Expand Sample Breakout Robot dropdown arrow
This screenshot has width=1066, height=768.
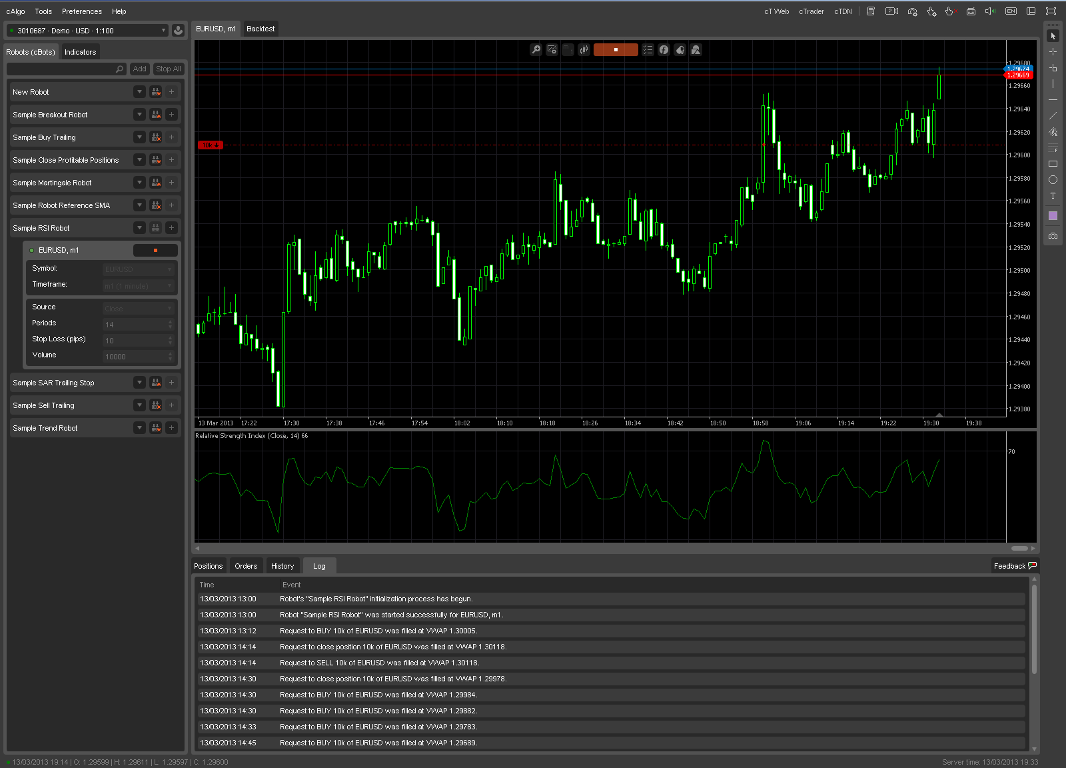click(x=139, y=115)
